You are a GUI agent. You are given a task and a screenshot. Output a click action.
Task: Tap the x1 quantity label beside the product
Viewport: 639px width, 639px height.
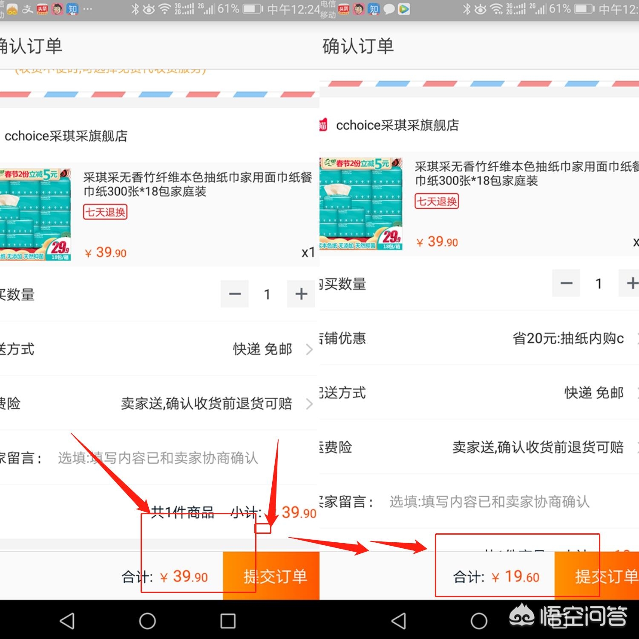pyautogui.click(x=308, y=253)
